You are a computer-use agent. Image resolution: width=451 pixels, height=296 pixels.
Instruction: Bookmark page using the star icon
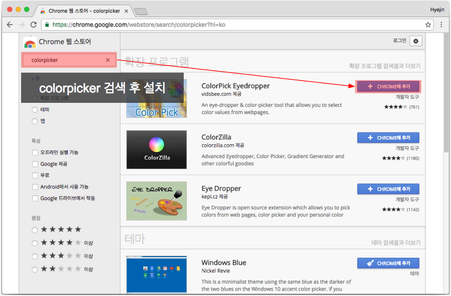[428, 25]
